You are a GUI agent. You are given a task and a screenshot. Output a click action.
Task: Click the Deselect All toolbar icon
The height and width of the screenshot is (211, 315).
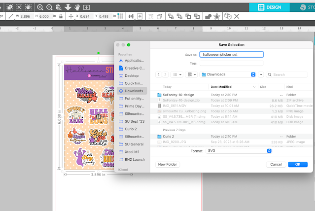[19, 7]
